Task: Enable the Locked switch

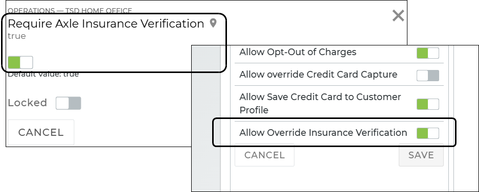Action: coord(69,103)
